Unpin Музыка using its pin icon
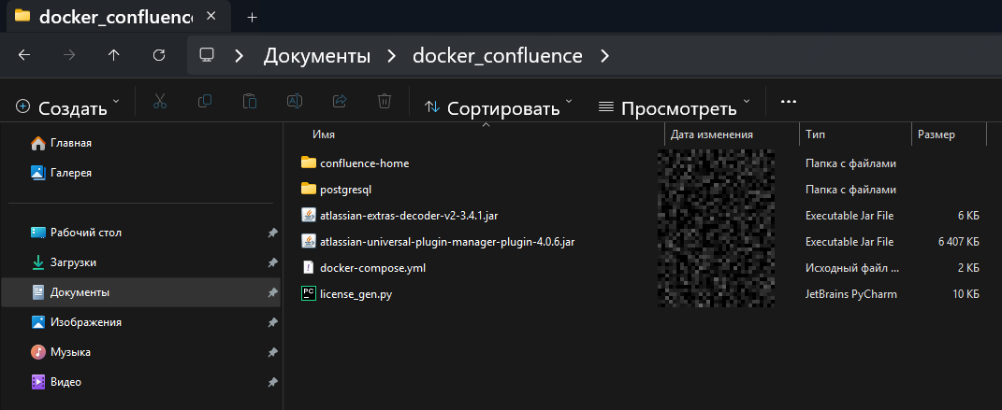This screenshot has width=1002, height=410. [x=272, y=353]
